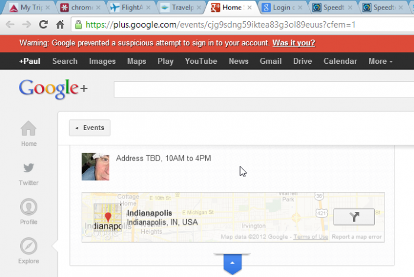Open the Profile icon in sidebar
Screen dimensions: 414x277
point(28,207)
